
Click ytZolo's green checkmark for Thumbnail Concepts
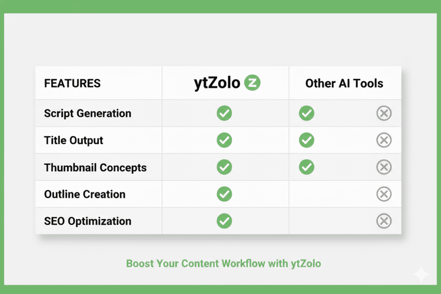224,167
